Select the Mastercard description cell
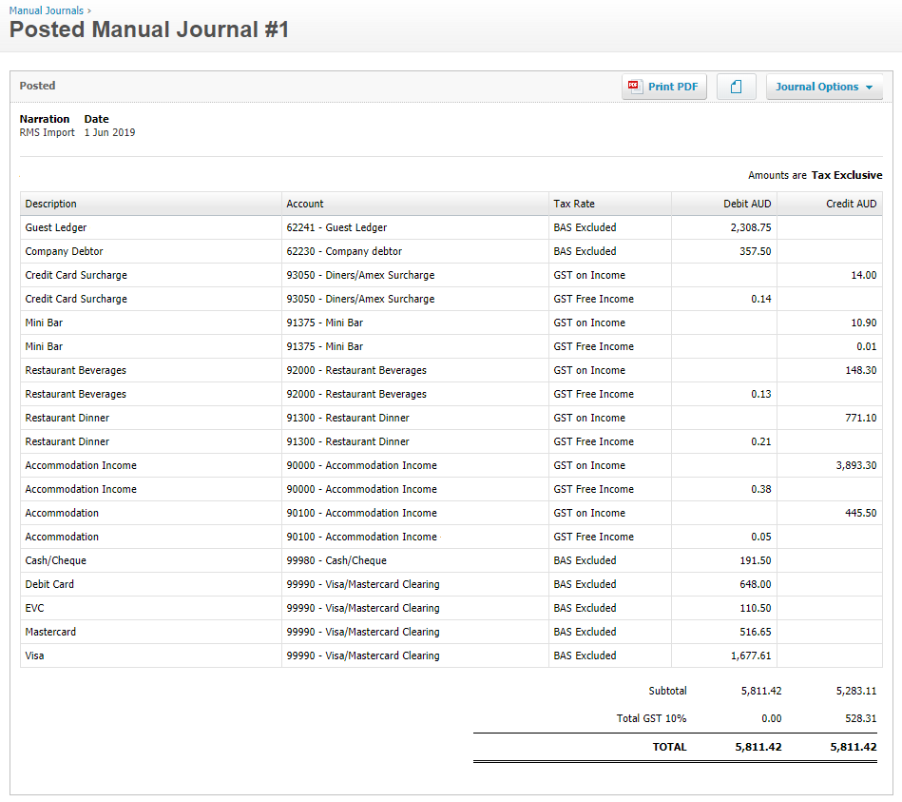Viewport: 902px width, 802px height. [x=151, y=632]
